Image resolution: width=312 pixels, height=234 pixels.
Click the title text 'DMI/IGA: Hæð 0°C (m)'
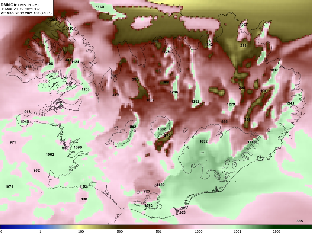[x=19, y=5]
